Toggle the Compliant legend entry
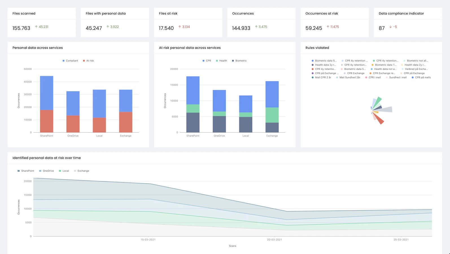Screen dimensions: 450x254 [x=70, y=61]
